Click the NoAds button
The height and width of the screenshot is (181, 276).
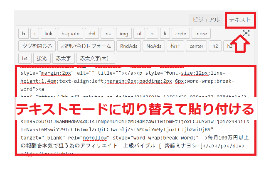(154, 46)
